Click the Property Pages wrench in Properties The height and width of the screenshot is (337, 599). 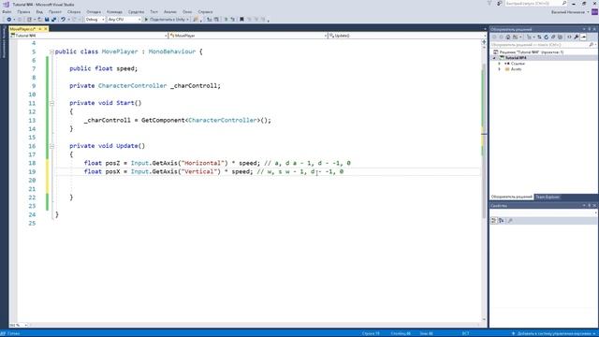click(510, 221)
